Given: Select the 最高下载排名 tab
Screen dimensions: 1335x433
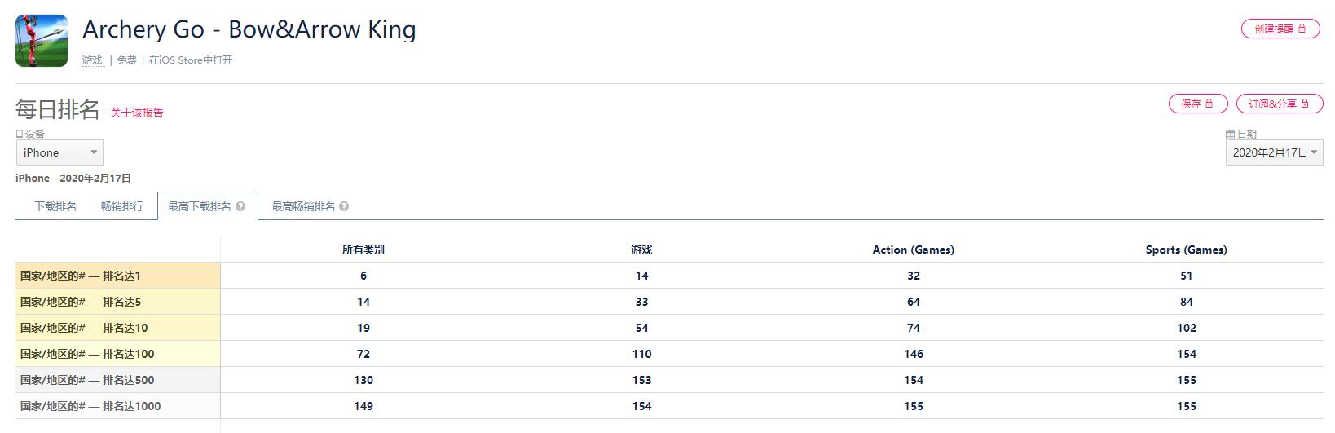Looking at the screenshot, I should coord(200,207).
